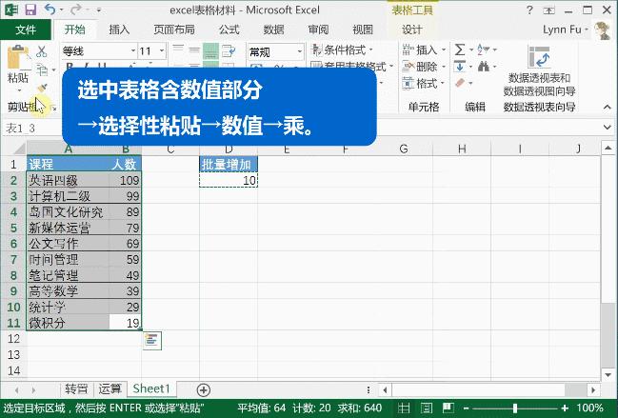Open the 设计 table tools tab
Viewport: 618px width, 418px height.
pyautogui.click(x=412, y=30)
